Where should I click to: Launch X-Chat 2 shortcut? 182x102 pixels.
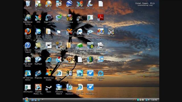pos(69,33)
